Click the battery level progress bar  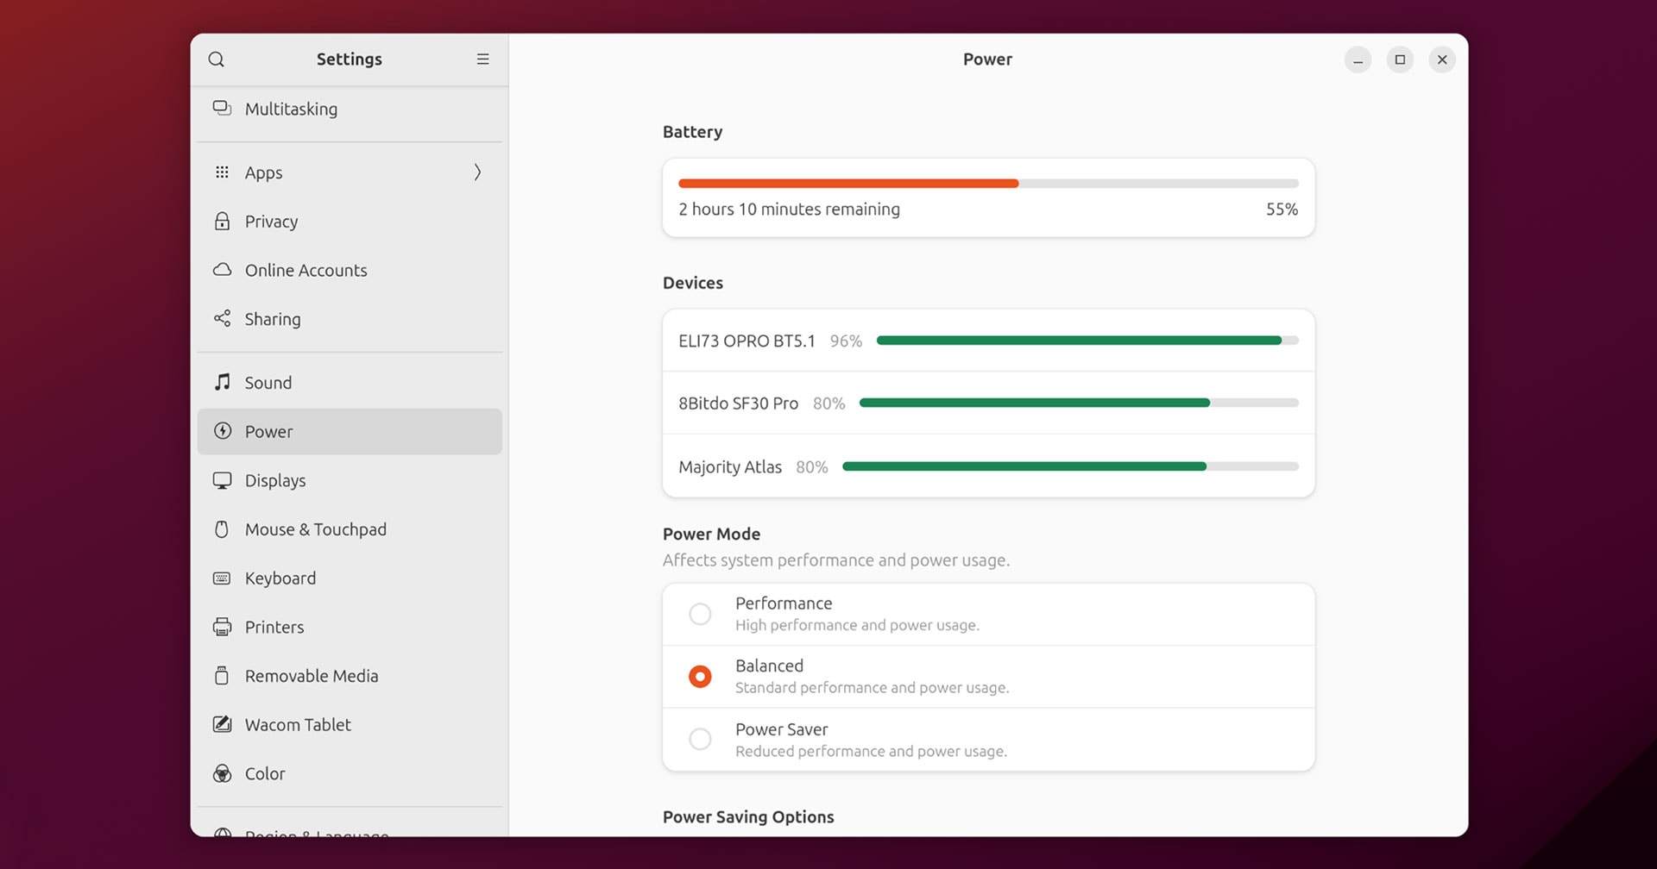(x=988, y=184)
